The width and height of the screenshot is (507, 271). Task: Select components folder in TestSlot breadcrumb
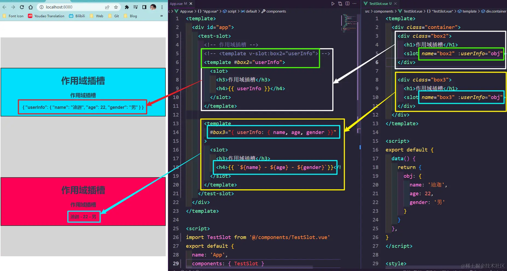383,11
